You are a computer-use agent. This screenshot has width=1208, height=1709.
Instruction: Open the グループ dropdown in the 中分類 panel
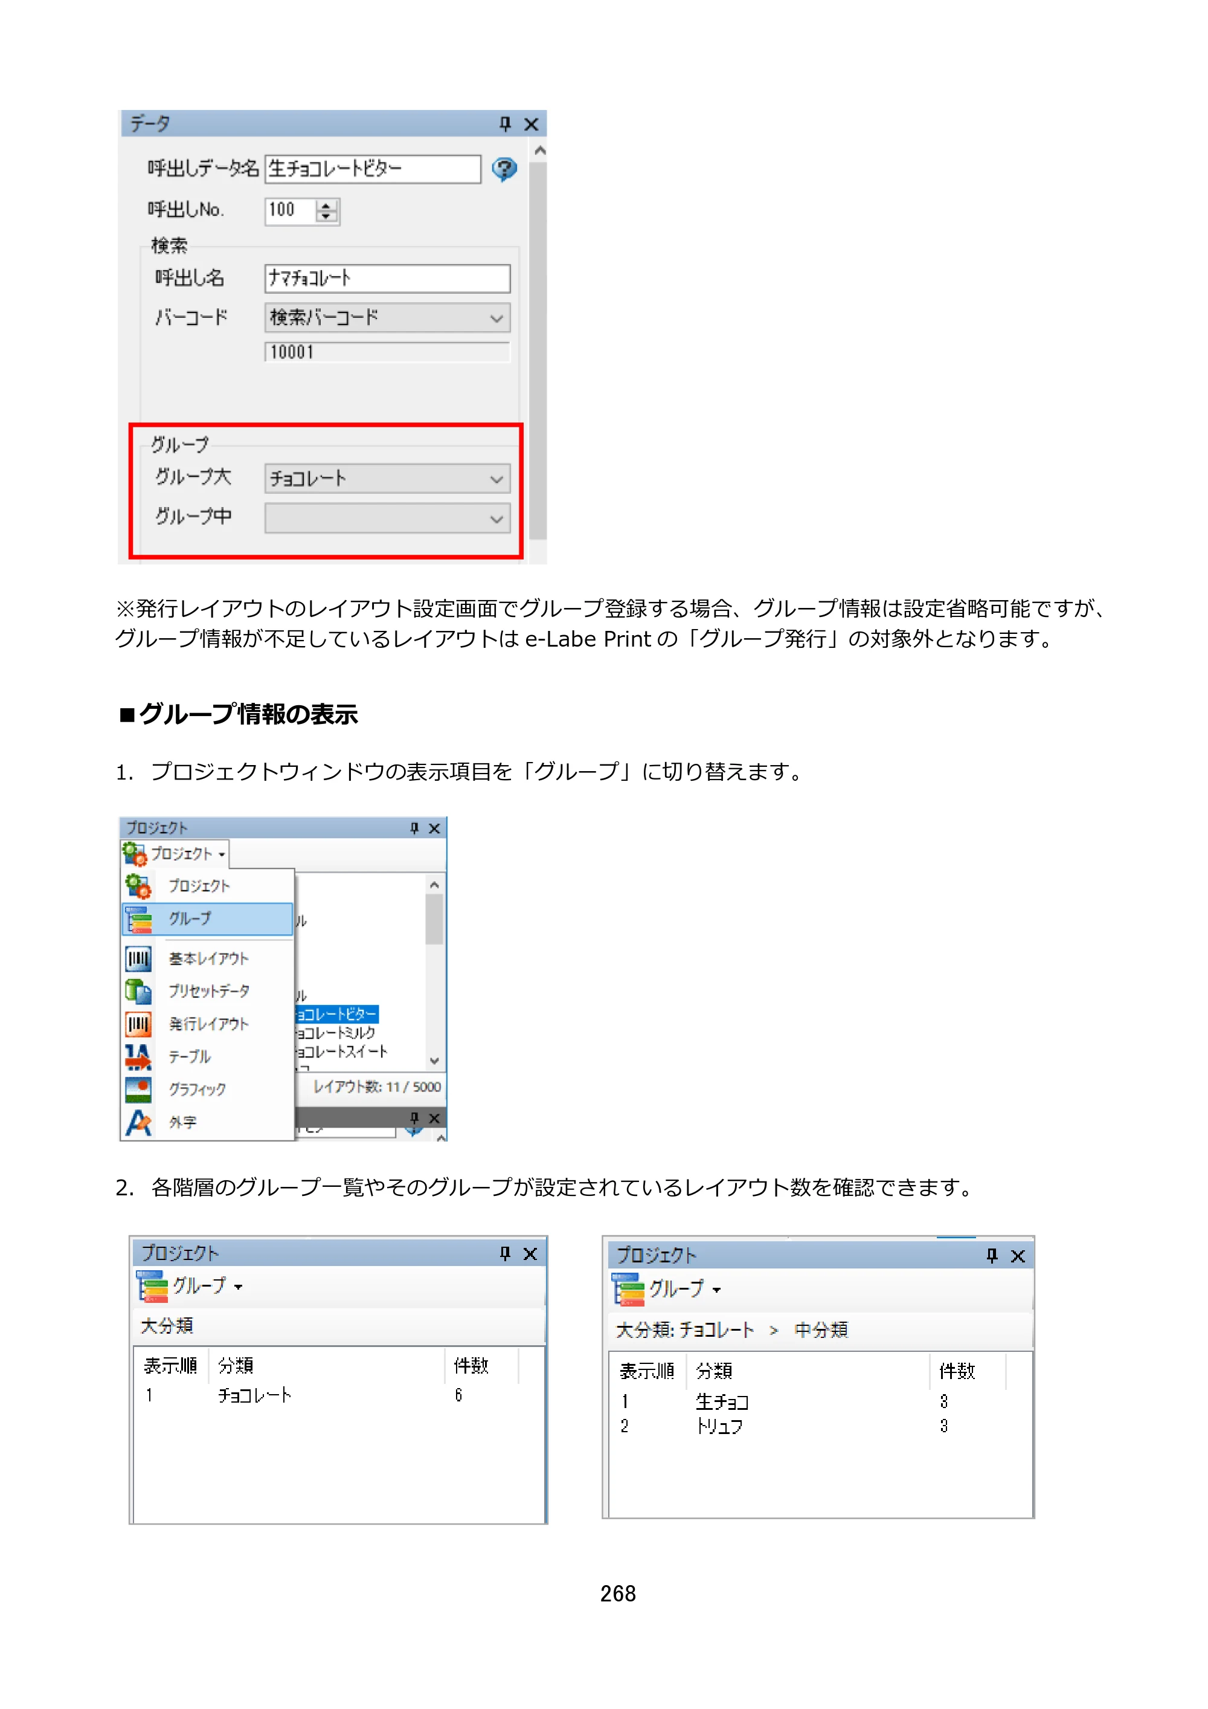click(x=667, y=1289)
